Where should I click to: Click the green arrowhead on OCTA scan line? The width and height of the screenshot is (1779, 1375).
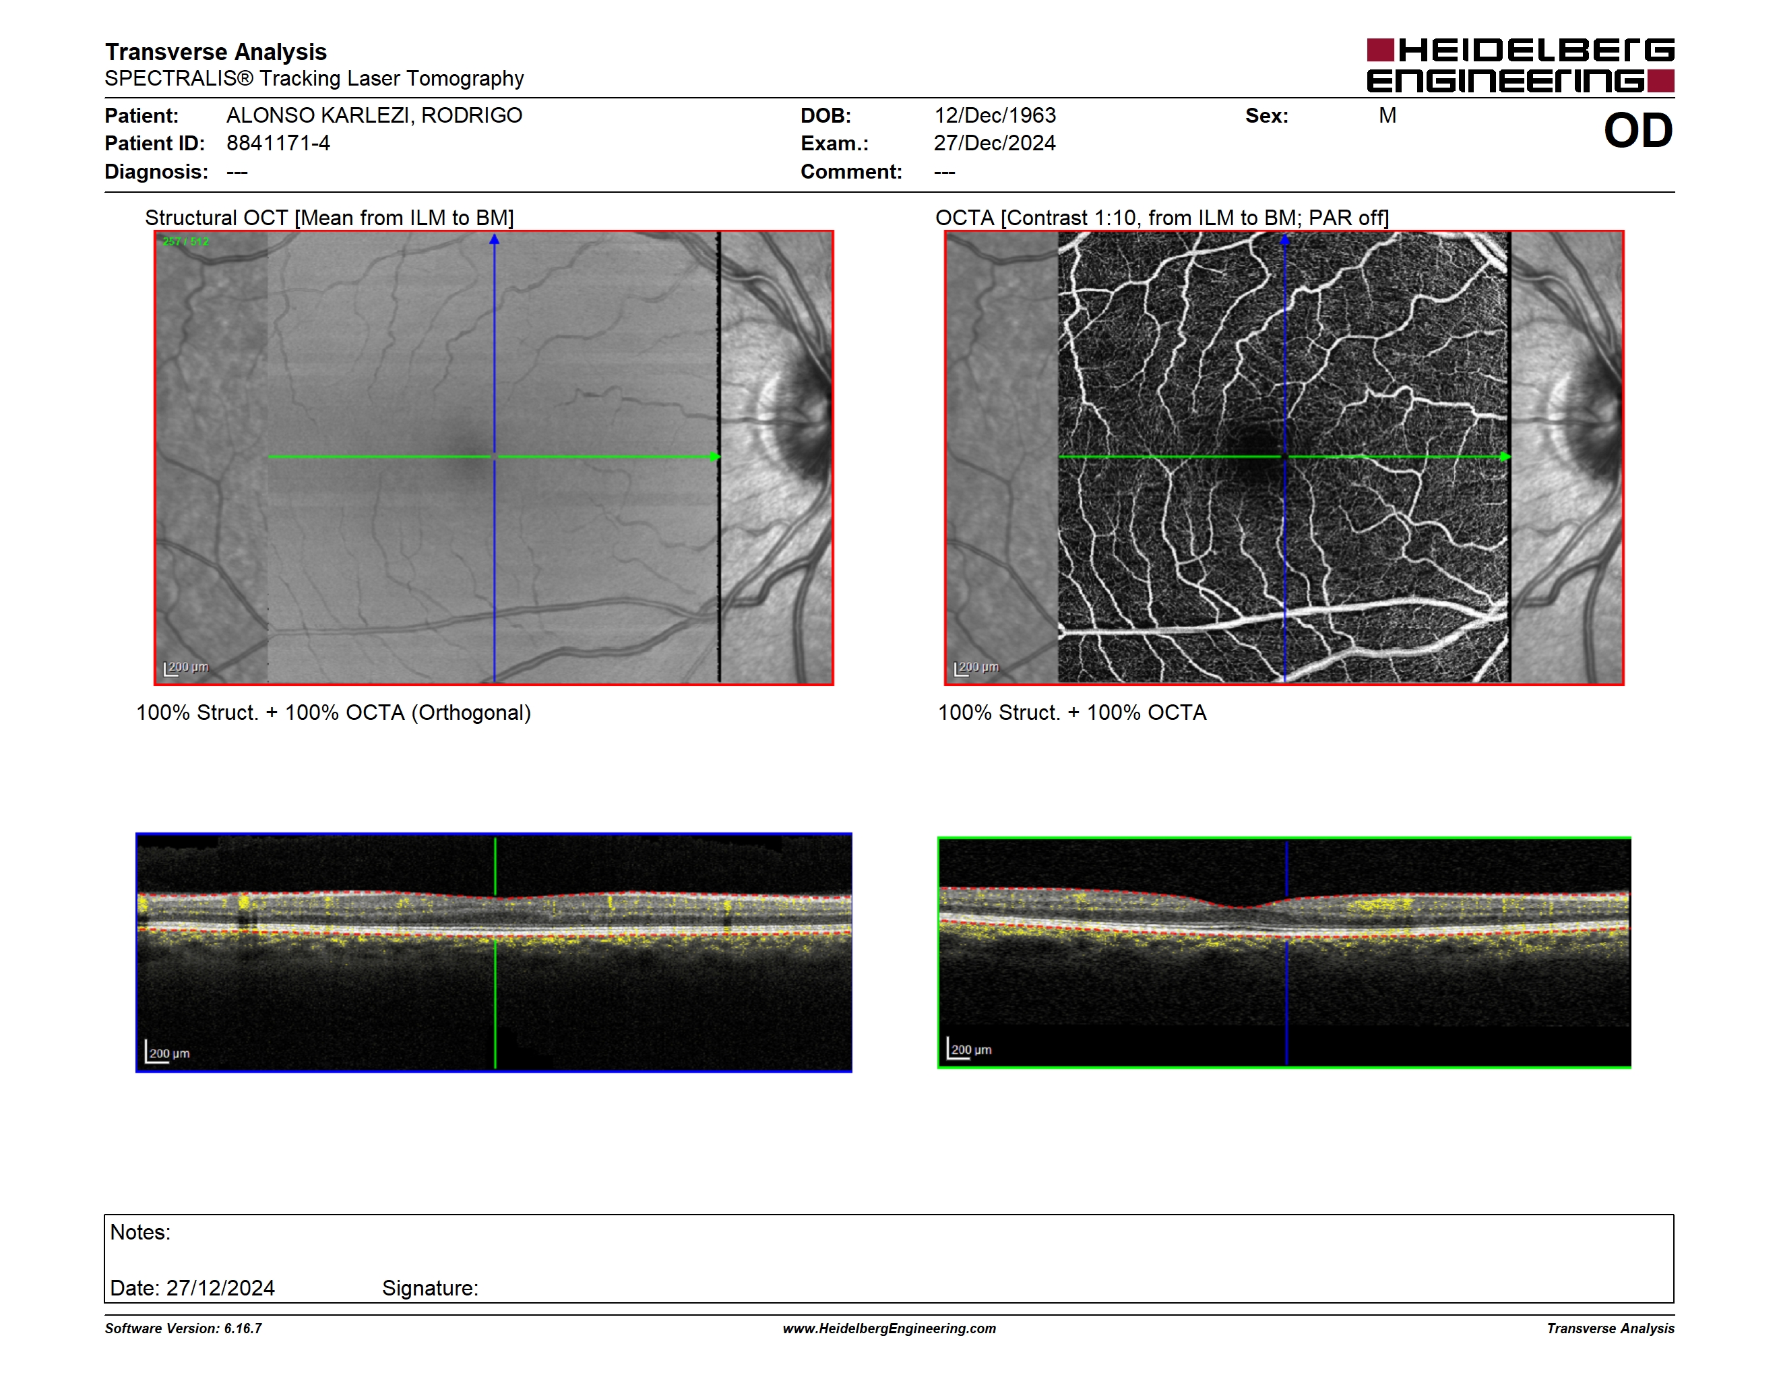click(1505, 457)
